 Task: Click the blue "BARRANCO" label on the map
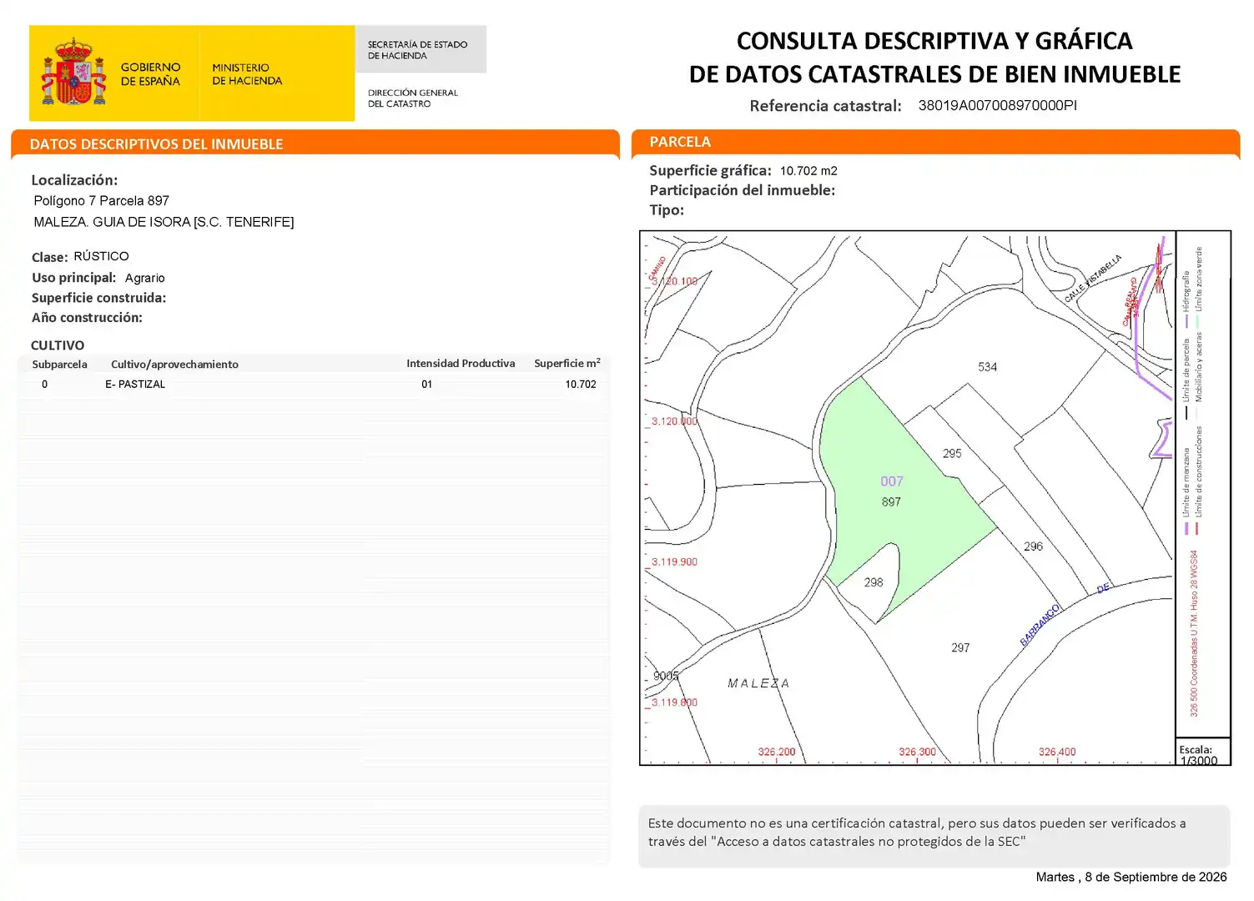[1040, 625]
